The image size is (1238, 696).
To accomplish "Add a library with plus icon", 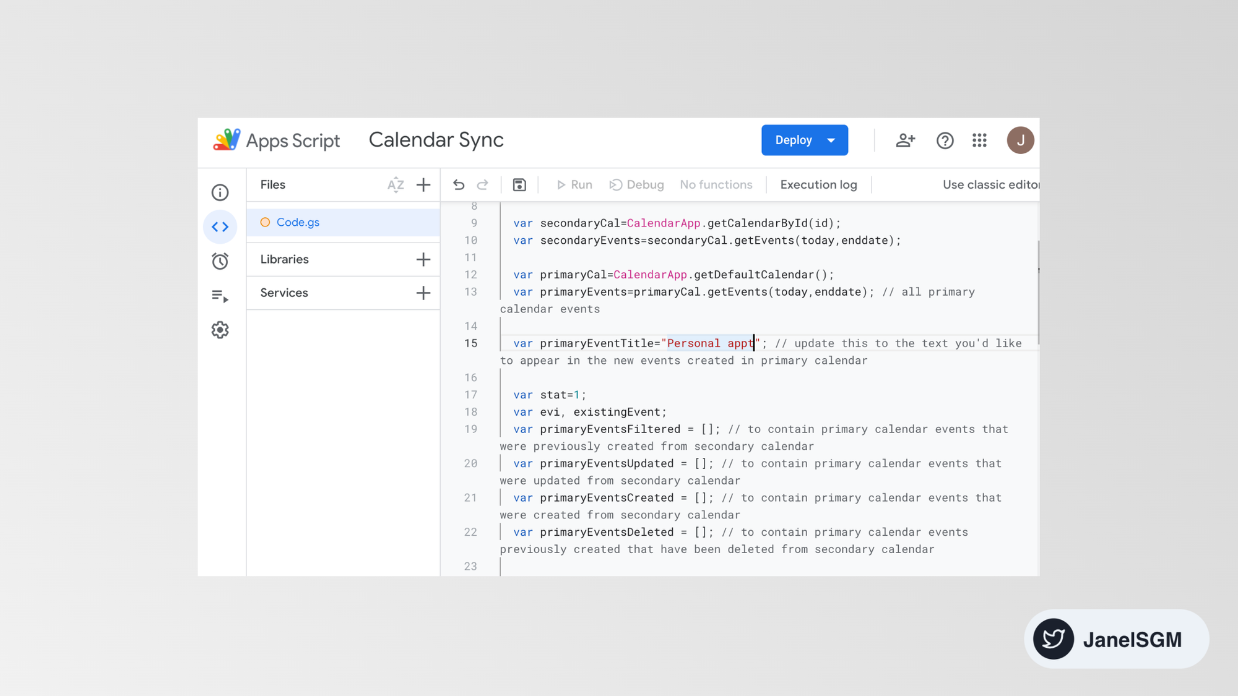I will click(423, 259).
